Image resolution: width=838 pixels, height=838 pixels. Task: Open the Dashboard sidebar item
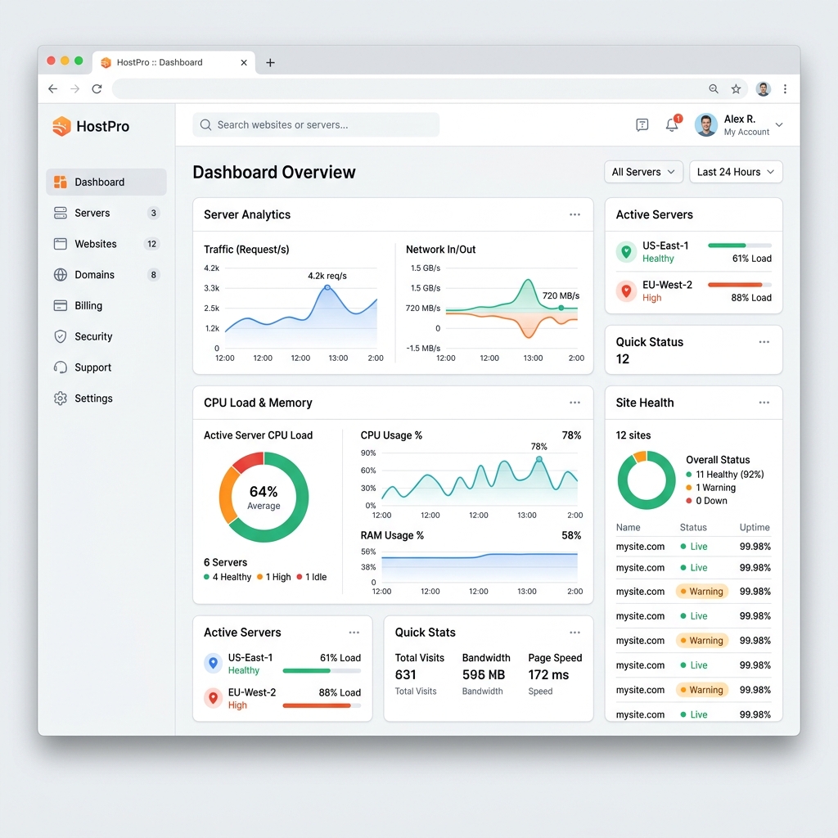point(106,182)
